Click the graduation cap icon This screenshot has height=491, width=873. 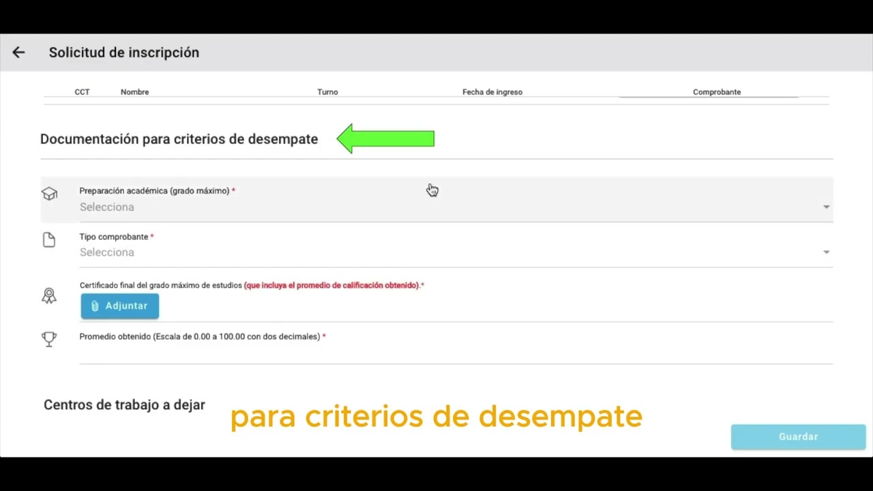tap(49, 194)
